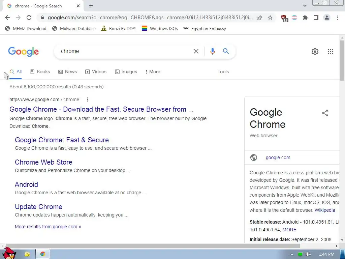Open the search Tools options
This screenshot has width=345, height=259.
pyautogui.click(x=223, y=71)
